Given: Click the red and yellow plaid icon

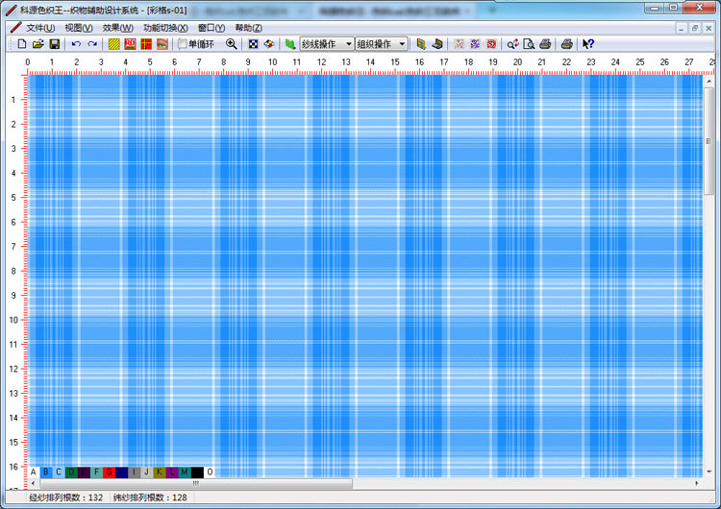Looking at the screenshot, I should click(146, 44).
